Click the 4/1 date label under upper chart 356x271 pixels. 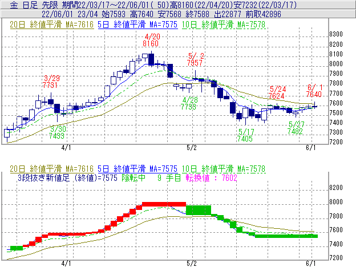tap(66, 148)
